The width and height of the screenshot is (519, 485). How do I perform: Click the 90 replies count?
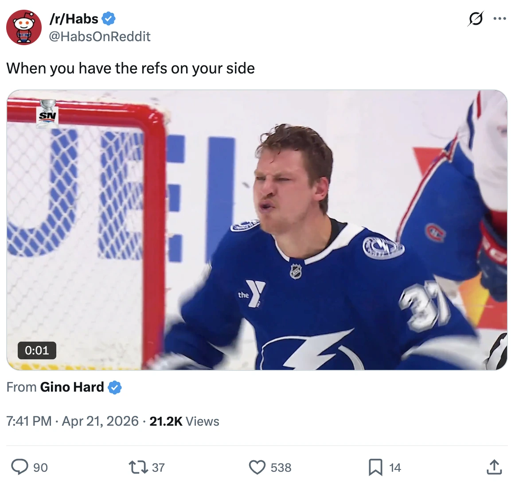click(40, 467)
